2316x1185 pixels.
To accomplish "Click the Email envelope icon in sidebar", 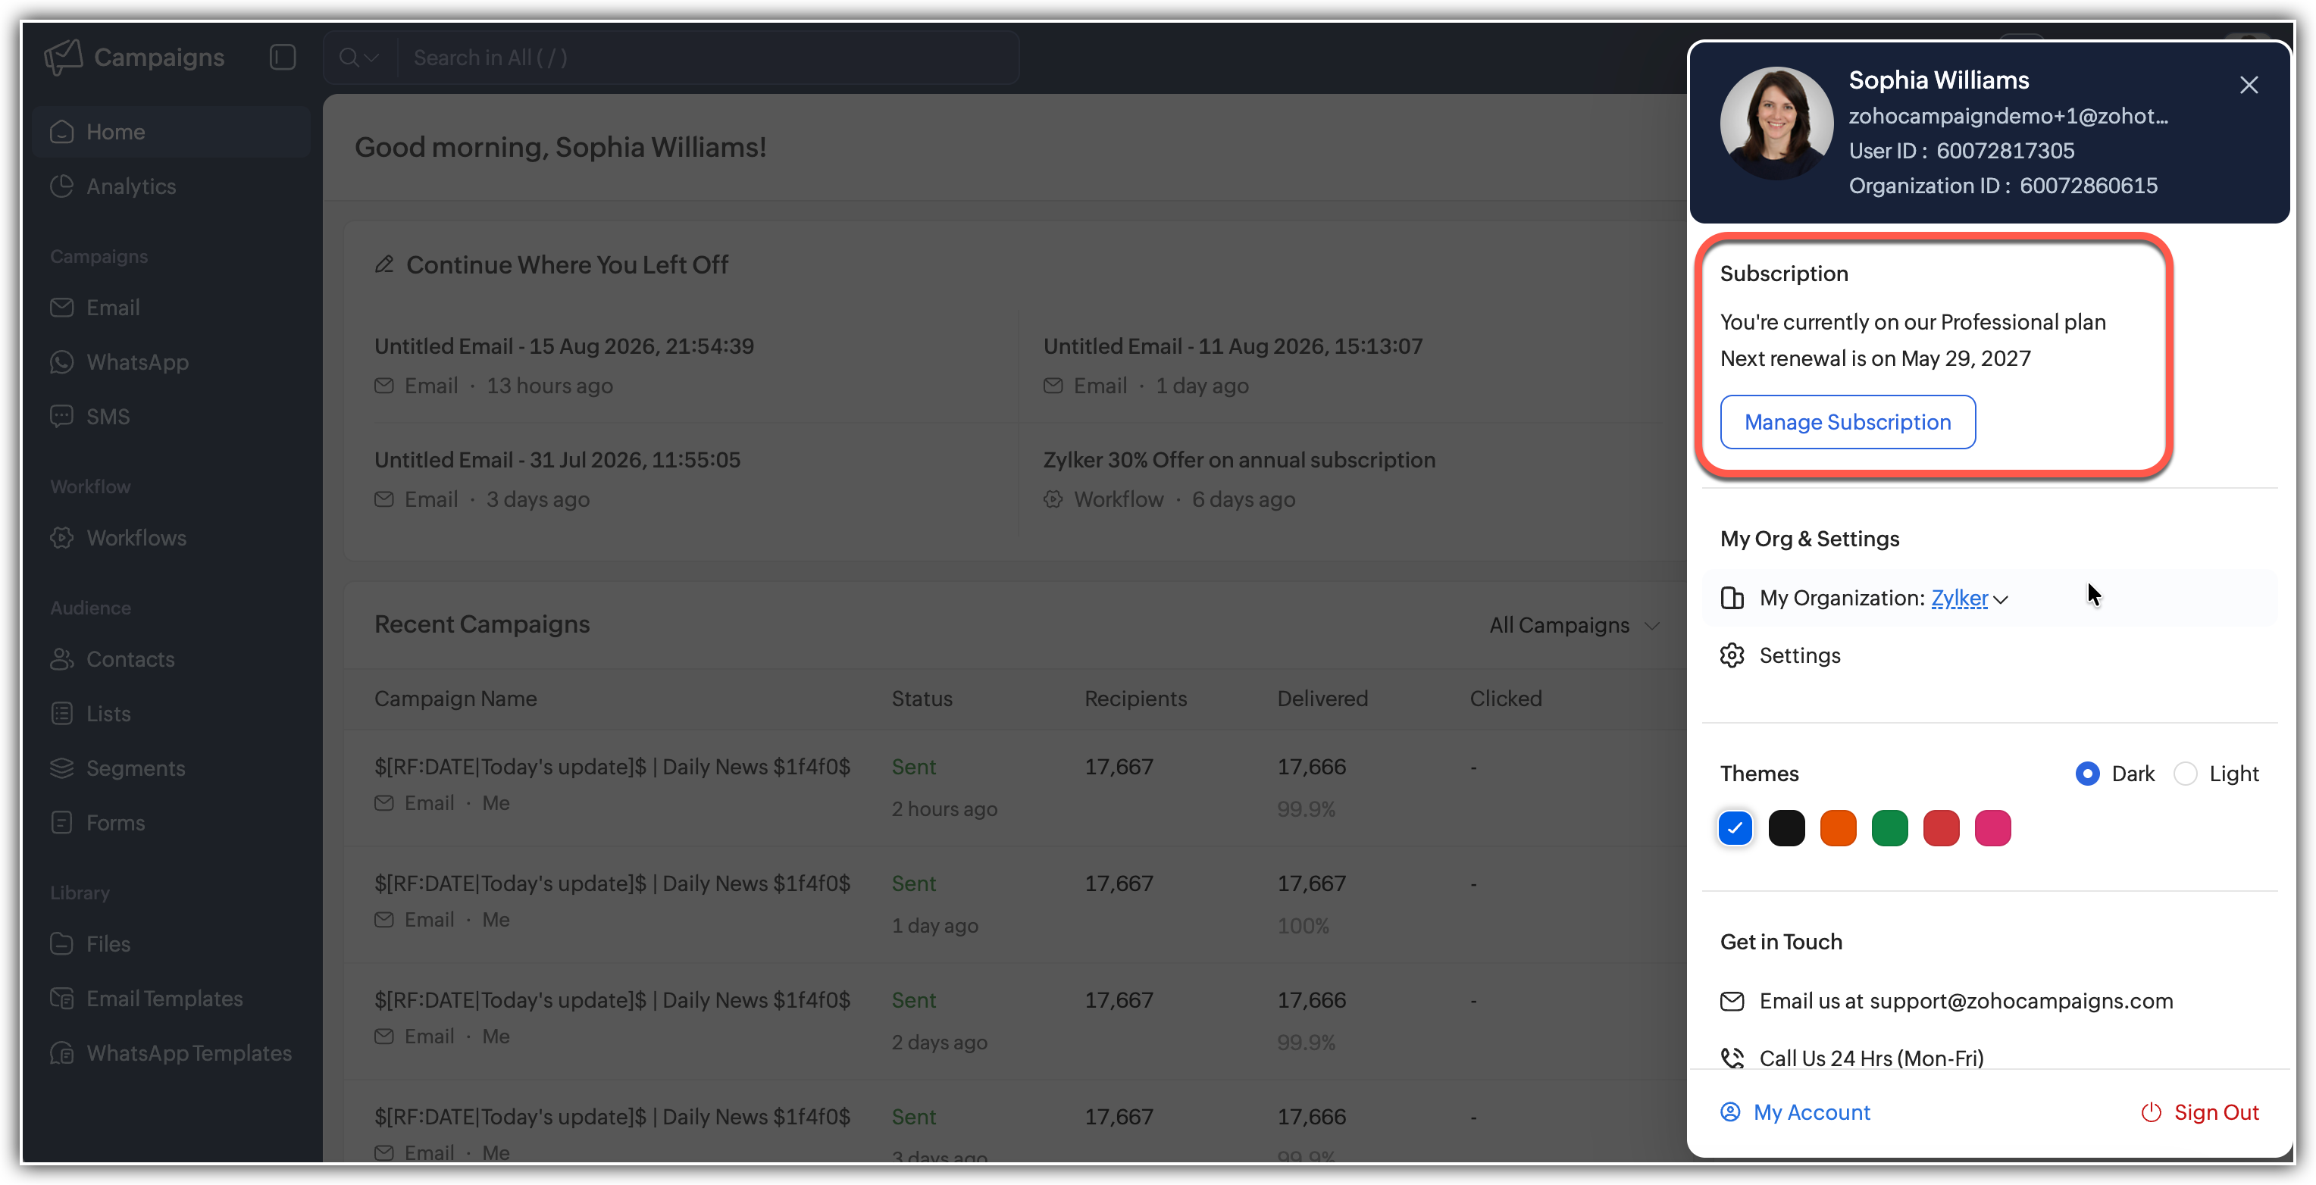I will pyautogui.click(x=62, y=308).
